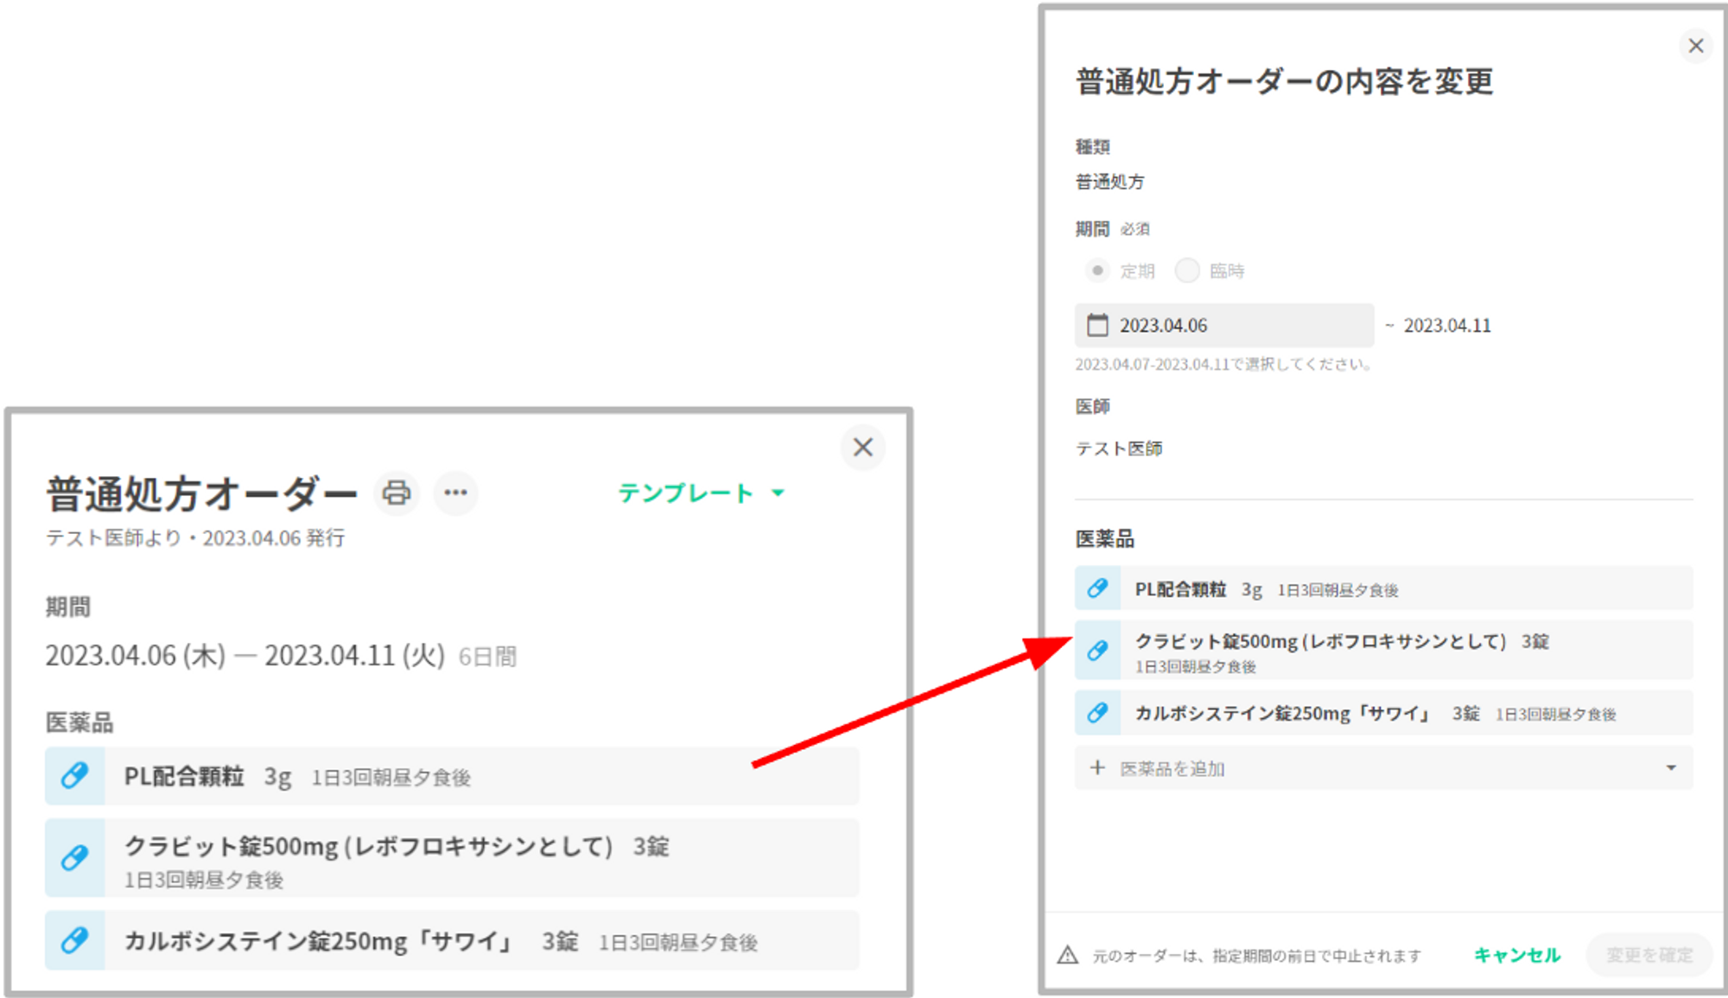The image size is (1728, 998).
Task: Click the warning triangle icon at bottom
Action: 1068,955
